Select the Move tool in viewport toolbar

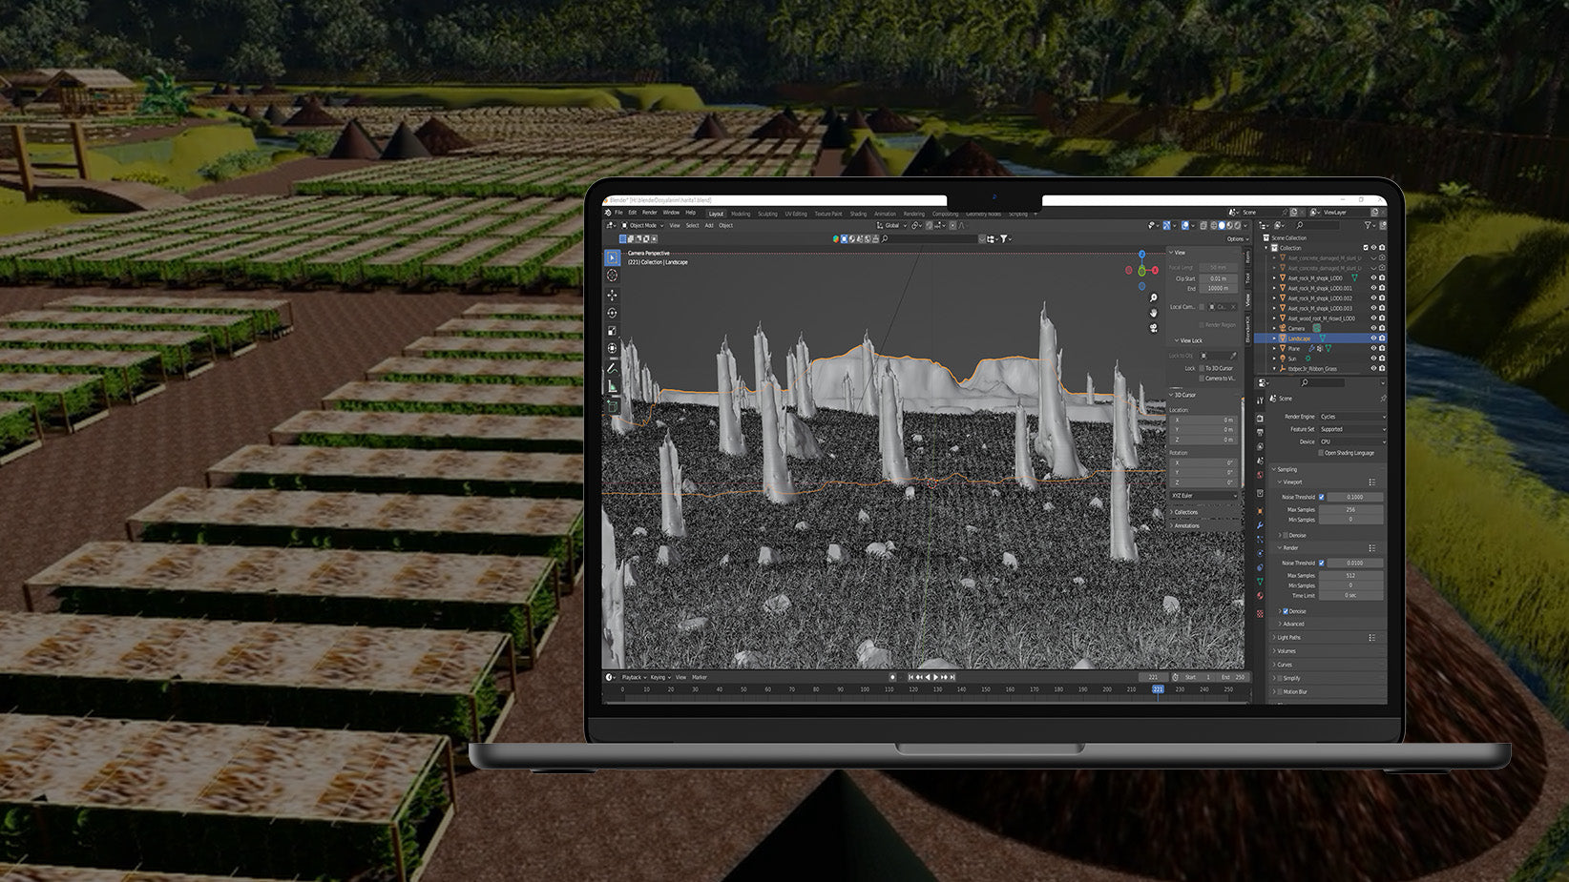(x=612, y=295)
